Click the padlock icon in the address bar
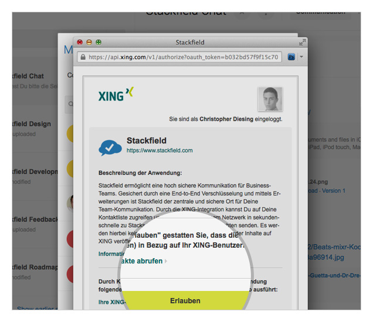This screenshot has width=373, height=322. (83, 57)
